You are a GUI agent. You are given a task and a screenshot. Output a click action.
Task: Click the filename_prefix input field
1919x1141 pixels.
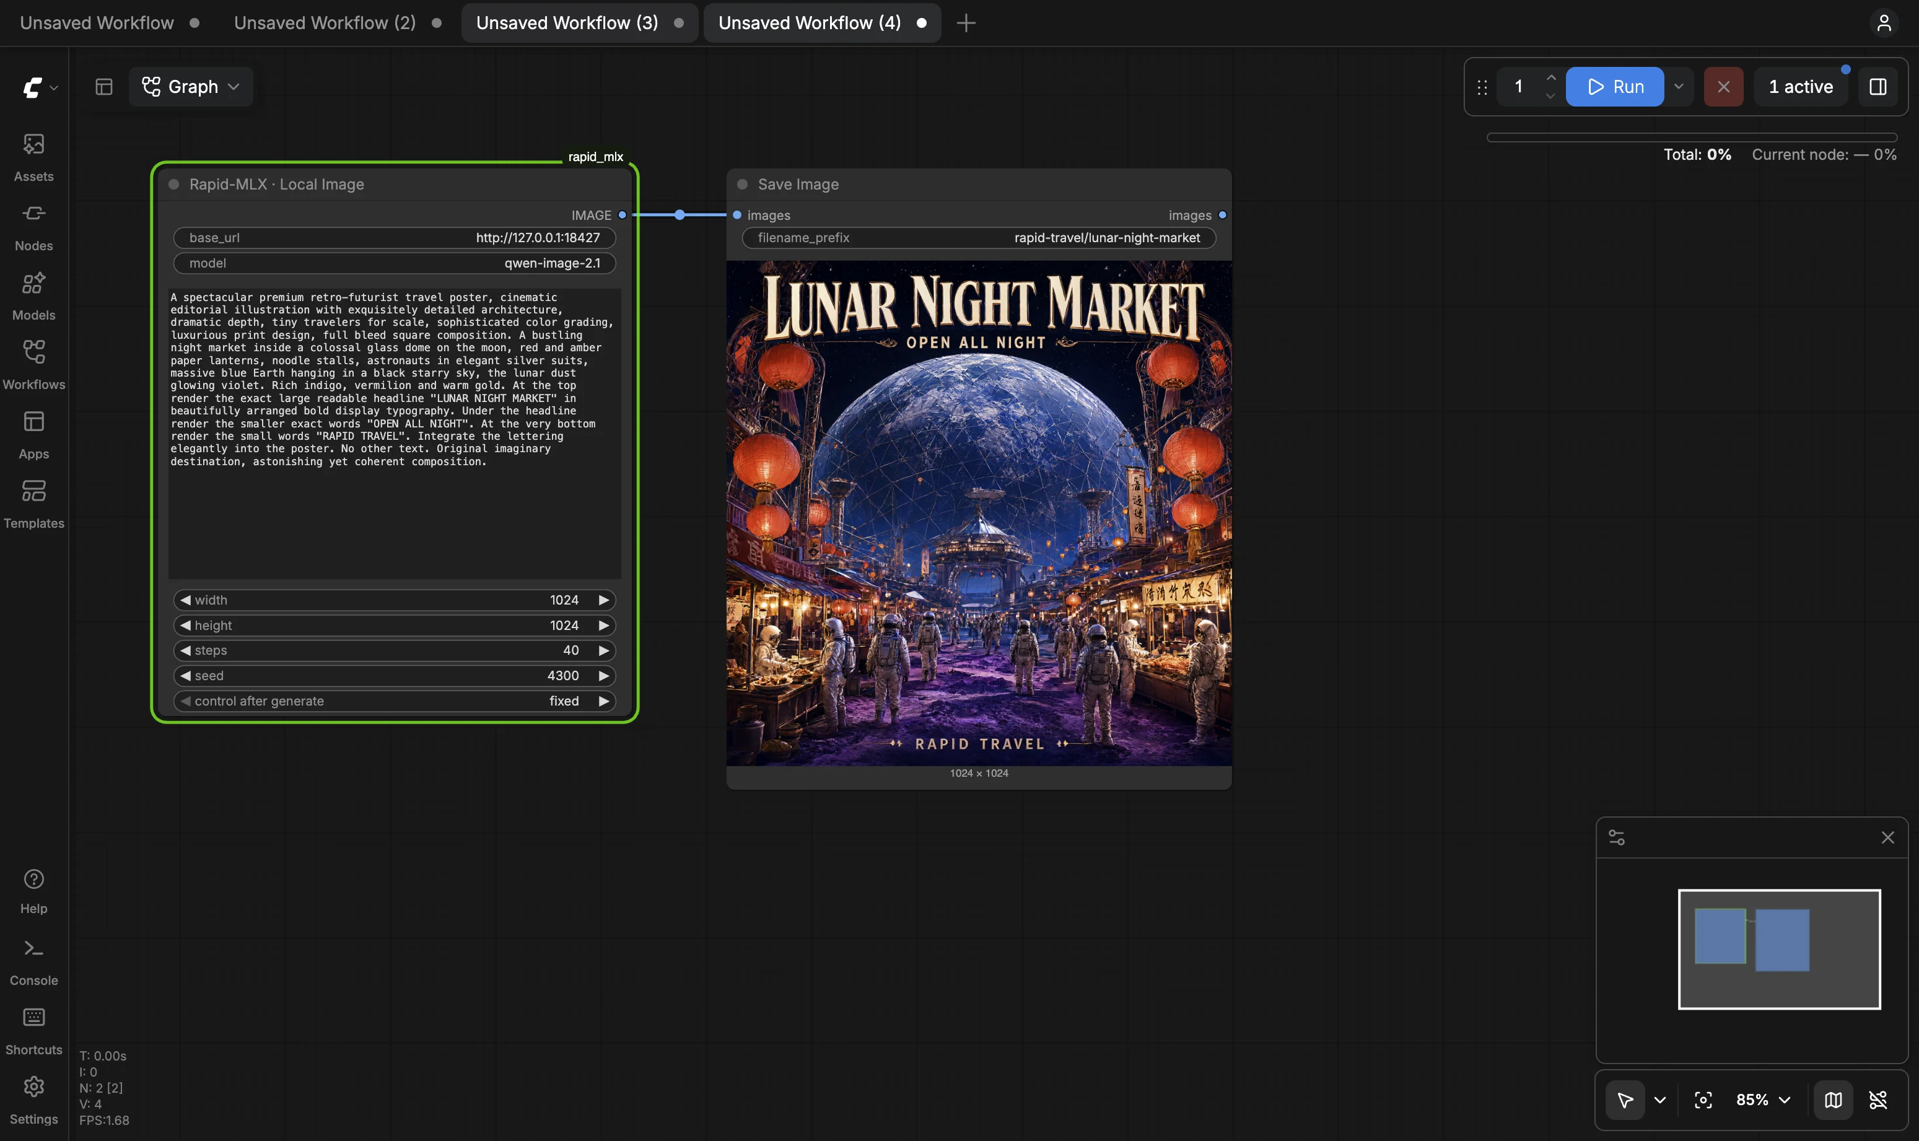tap(978, 238)
